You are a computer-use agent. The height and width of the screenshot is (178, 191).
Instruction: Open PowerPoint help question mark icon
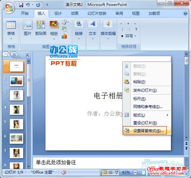185,13
